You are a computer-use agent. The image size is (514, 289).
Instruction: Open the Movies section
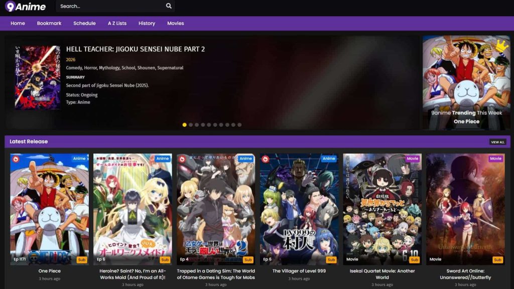[x=175, y=23]
